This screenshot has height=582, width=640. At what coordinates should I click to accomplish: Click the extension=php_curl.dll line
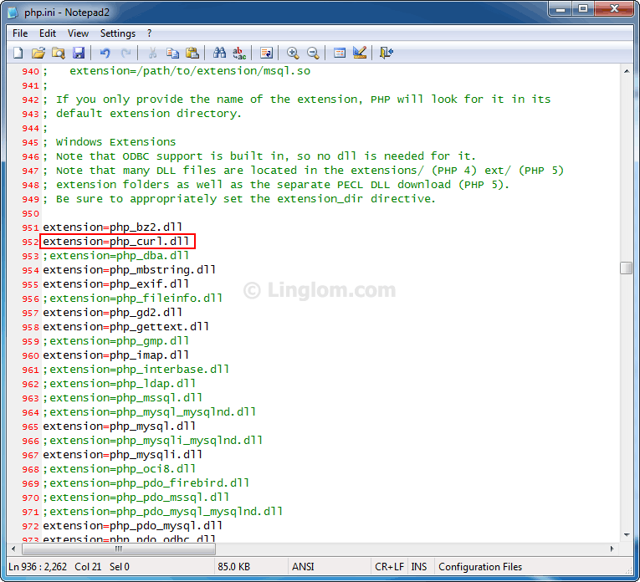[116, 242]
